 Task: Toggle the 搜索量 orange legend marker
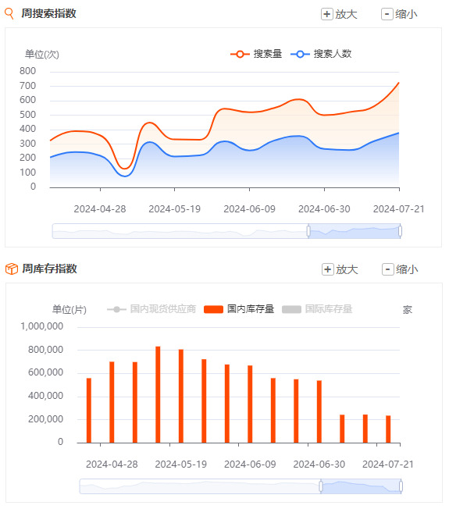240,54
